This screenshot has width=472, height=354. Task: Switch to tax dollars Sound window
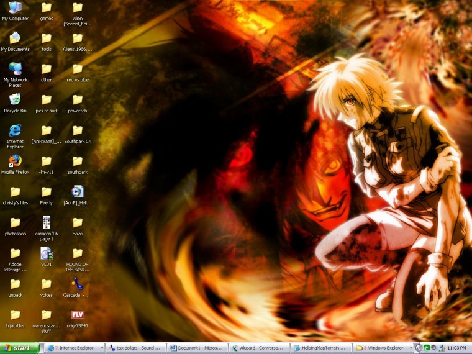(136, 348)
